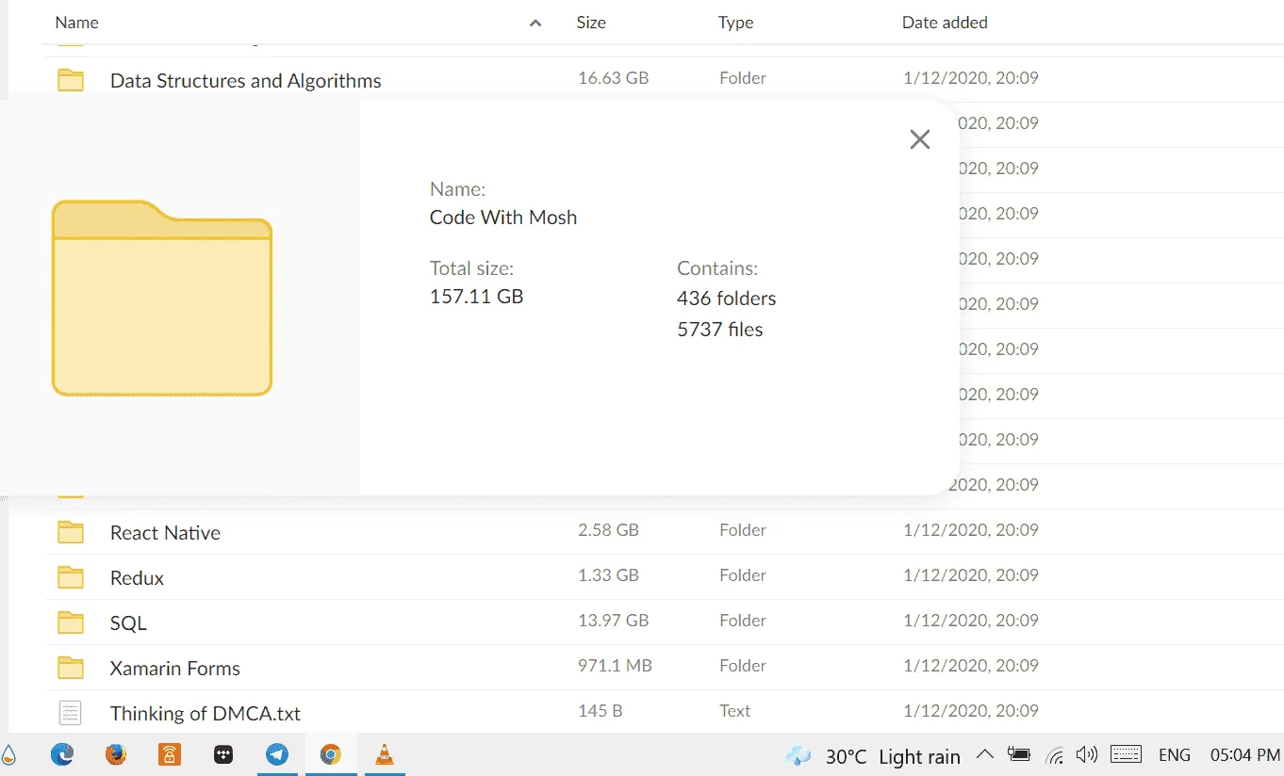
Task: Click the 971.1 MB size value
Action: (615, 666)
